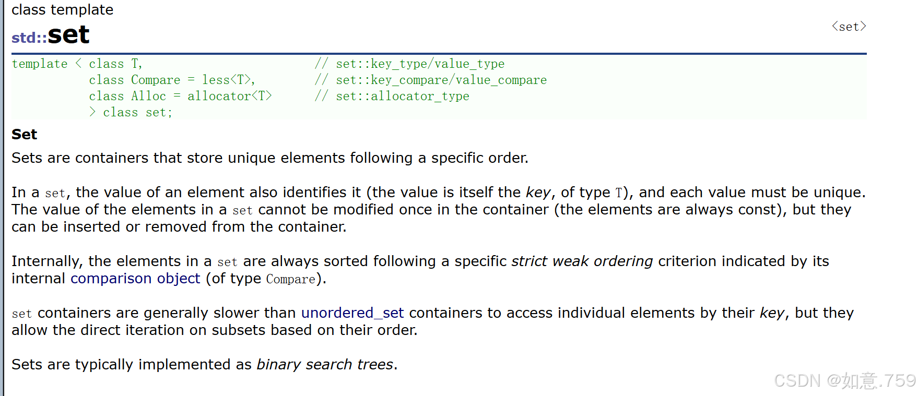Click the set::allocator_type comment

click(392, 96)
